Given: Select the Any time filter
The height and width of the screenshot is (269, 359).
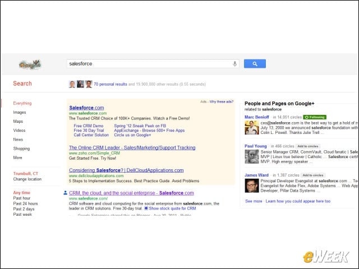Looking at the screenshot, I should (22, 193).
